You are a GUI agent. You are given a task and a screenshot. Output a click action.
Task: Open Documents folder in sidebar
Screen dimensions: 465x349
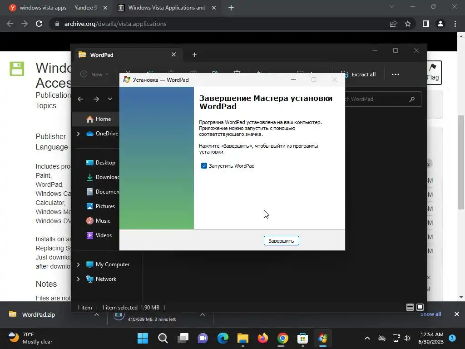click(103, 192)
